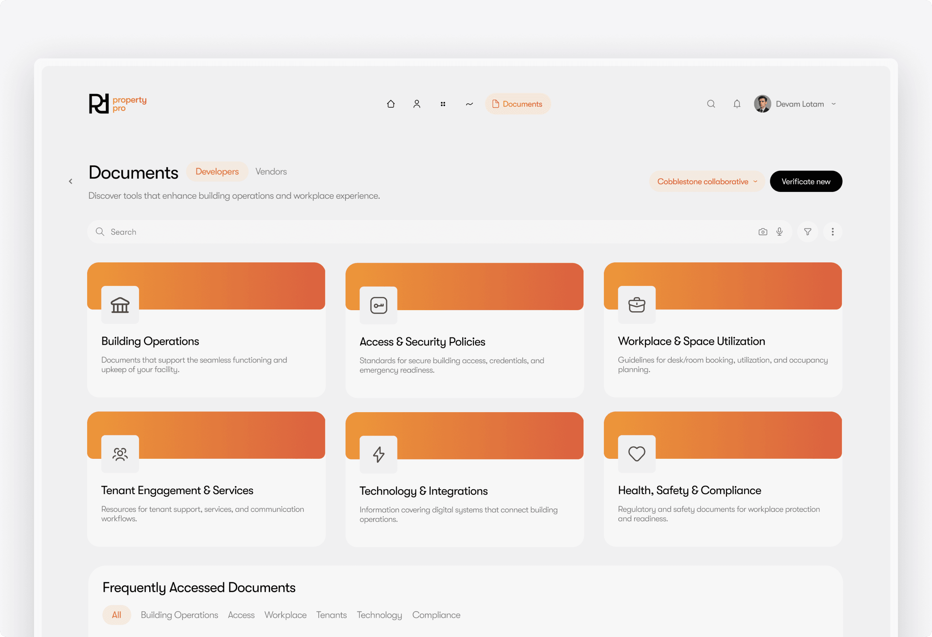Open the user profile nav icon
Viewport: 932px width, 637px height.
[417, 104]
